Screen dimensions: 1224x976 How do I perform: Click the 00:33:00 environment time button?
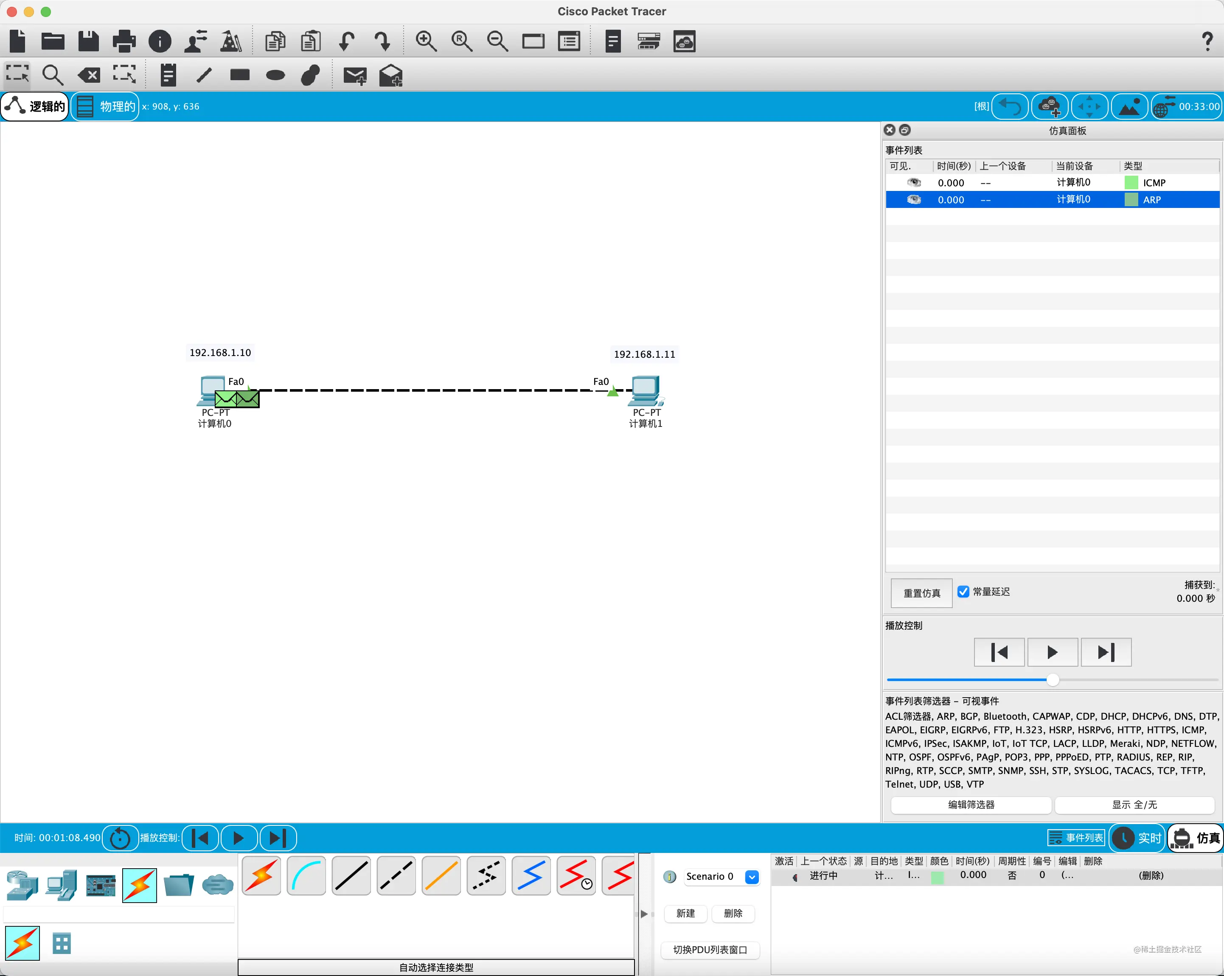point(1187,106)
